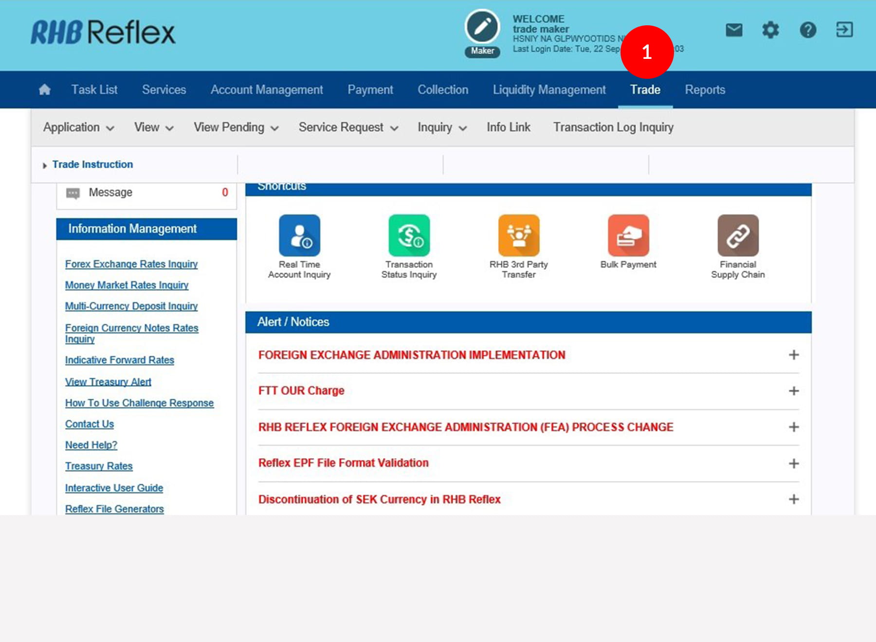The image size is (876, 642).
Task: Log out using the exit icon
Action: (x=844, y=30)
